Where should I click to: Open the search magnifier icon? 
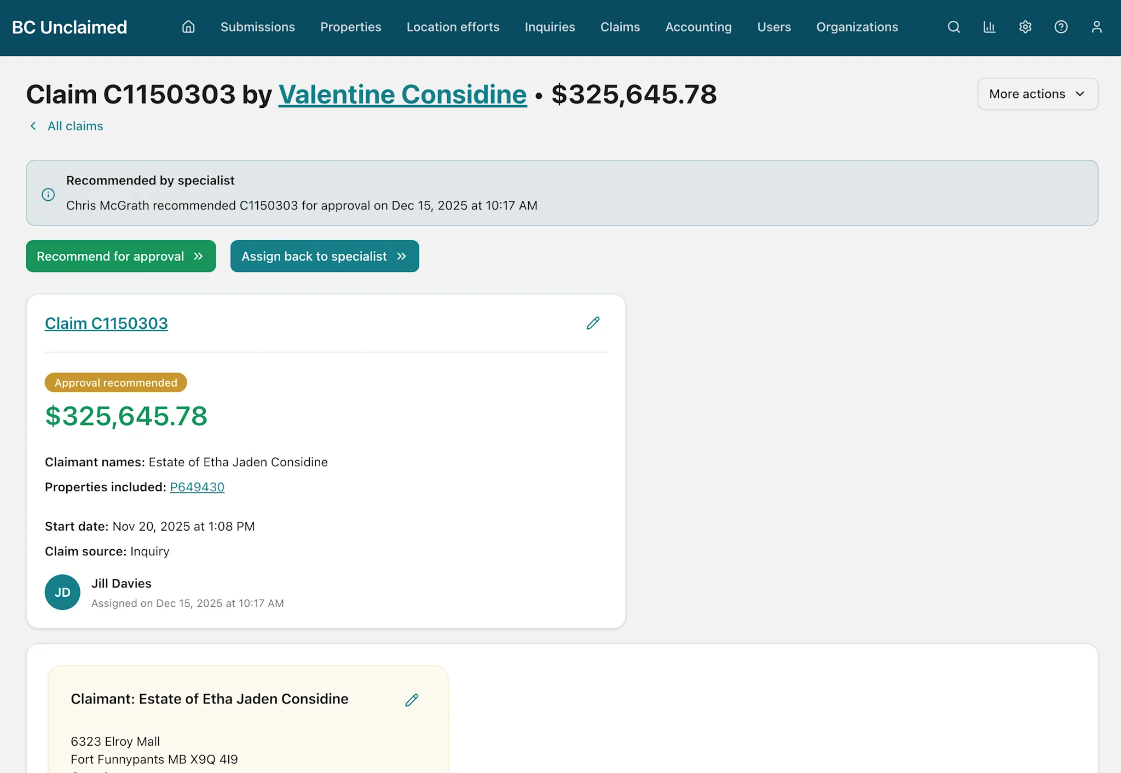coord(954,27)
